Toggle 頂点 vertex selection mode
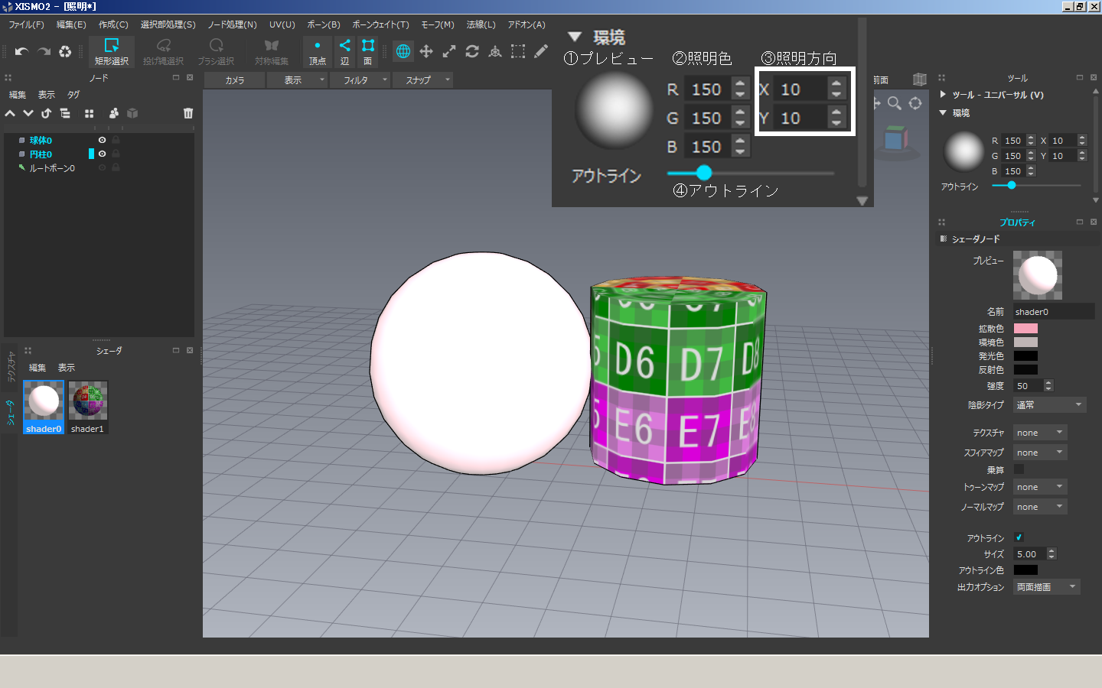This screenshot has width=1102, height=688. pyautogui.click(x=318, y=52)
